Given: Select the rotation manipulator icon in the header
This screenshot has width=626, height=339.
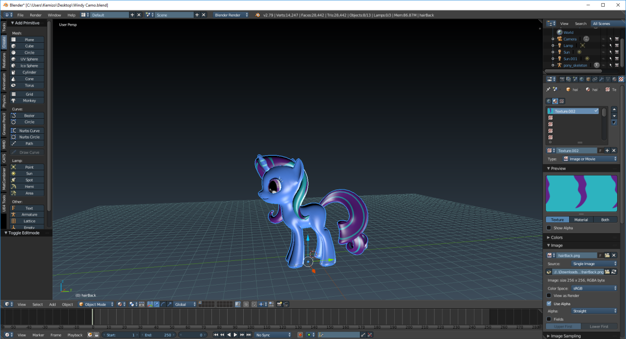Looking at the screenshot, I should pyautogui.click(x=162, y=305).
